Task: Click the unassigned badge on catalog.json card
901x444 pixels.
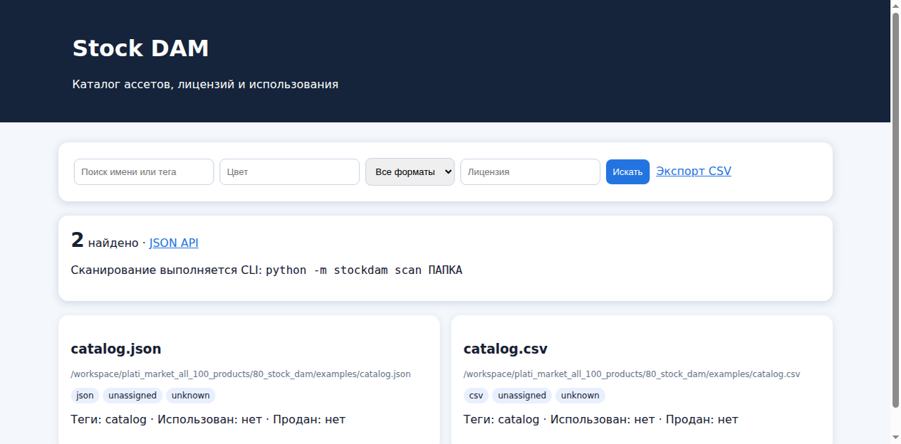Action: click(132, 396)
